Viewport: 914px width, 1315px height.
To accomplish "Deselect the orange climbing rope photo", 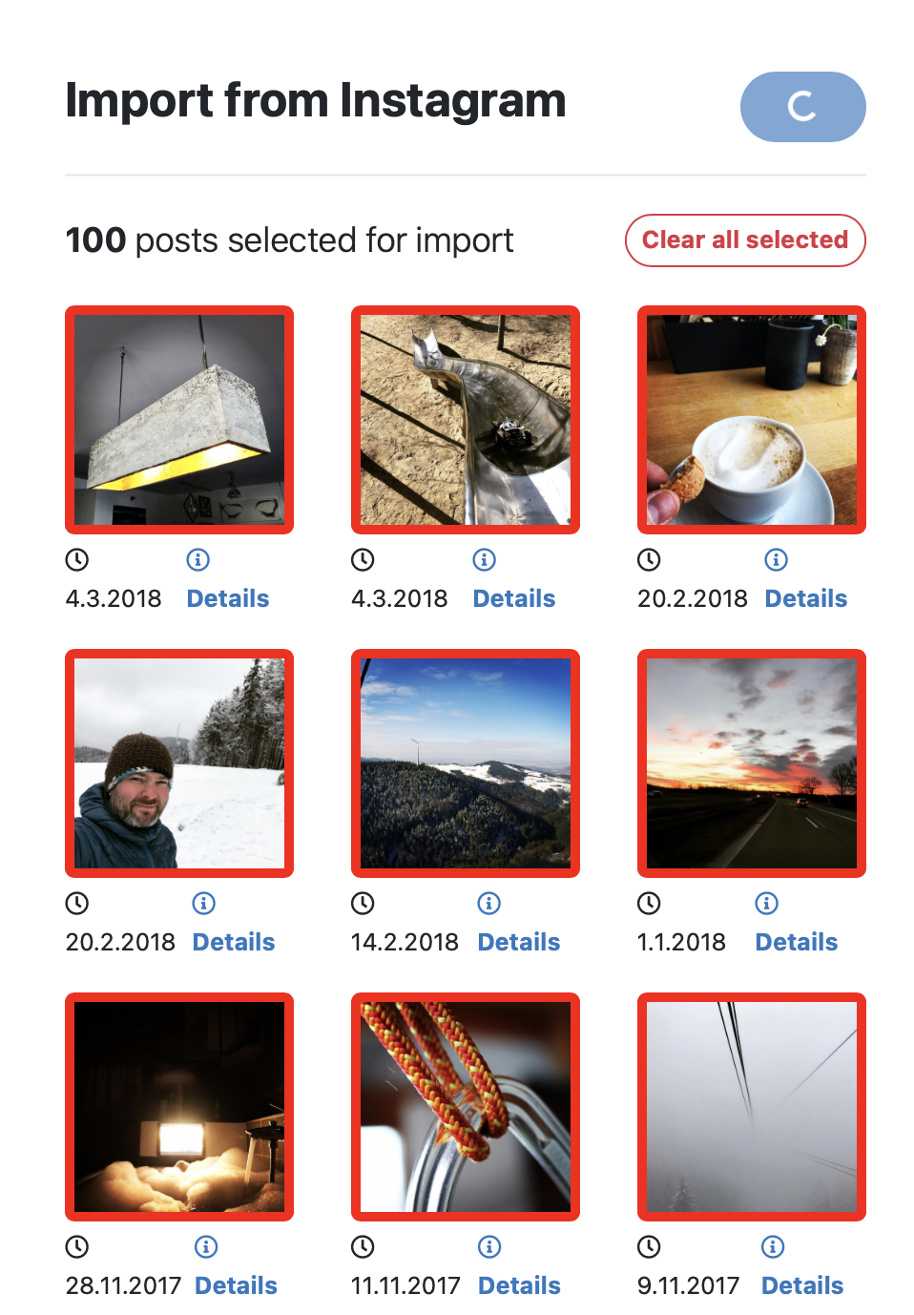I will (x=466, y=1107).
